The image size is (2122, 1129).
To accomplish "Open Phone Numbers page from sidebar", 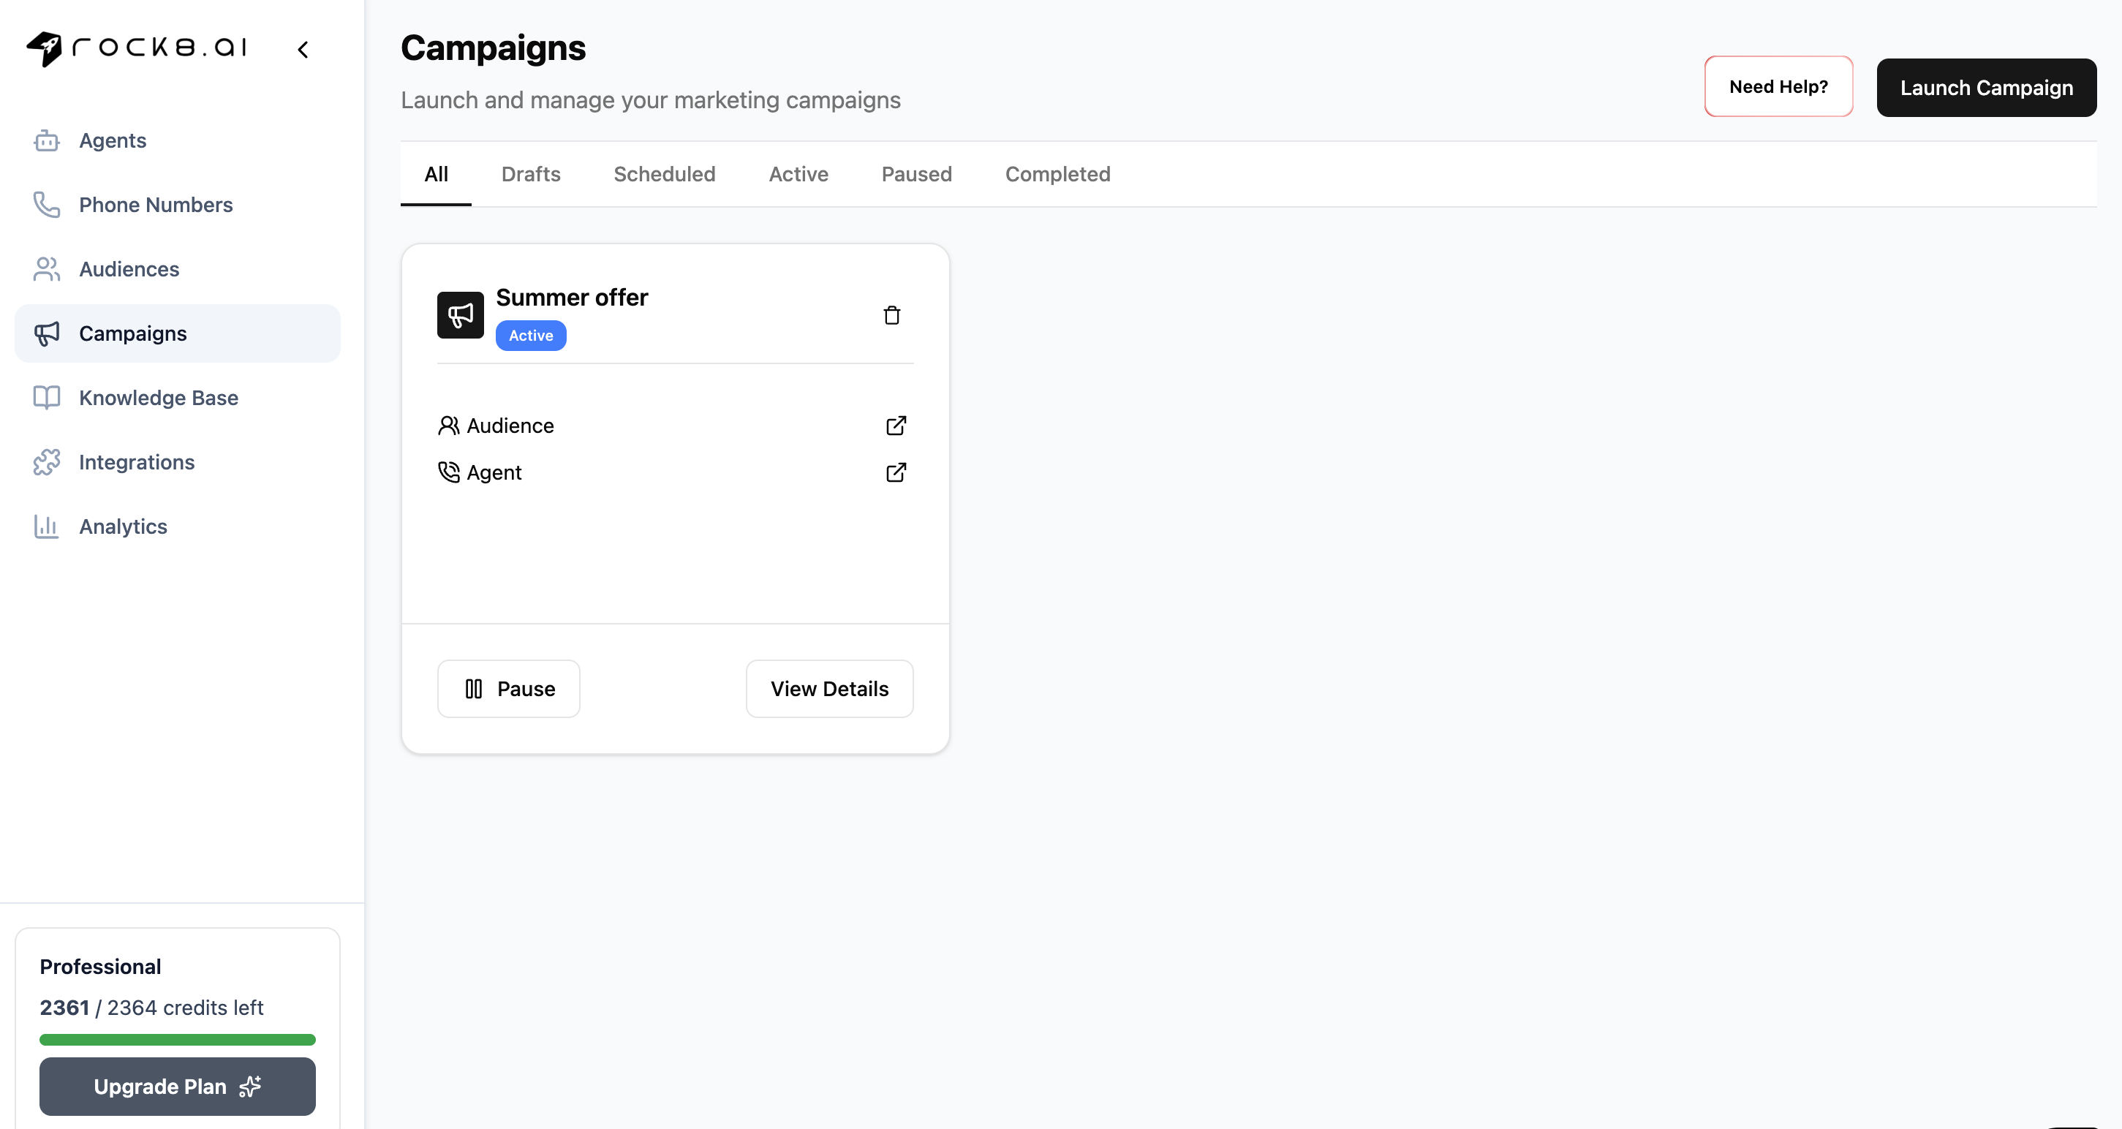I will [x=155, y=205].
